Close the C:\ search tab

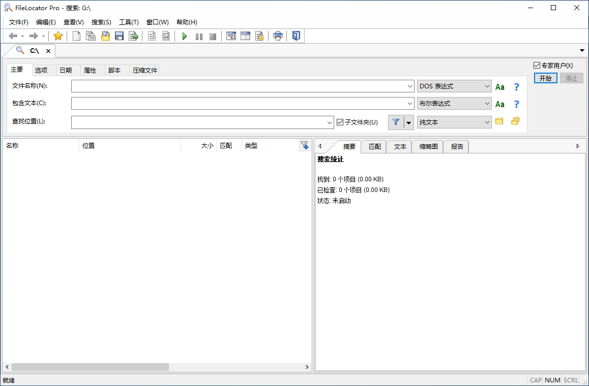[48, 51]
